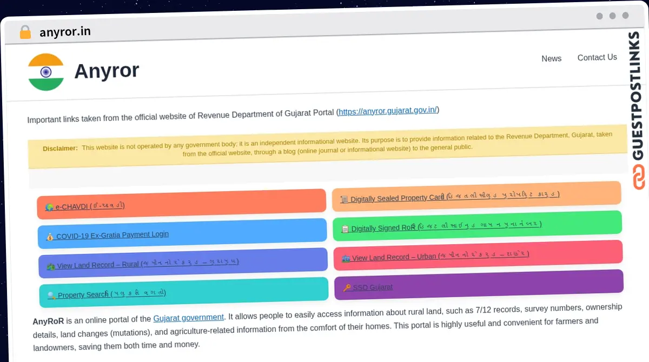This screenshot has height=362, width=649.
Task: Click the clipboard icon on Digitally Signed RoR
Action: pyautogui.click(x=345, y=229)
